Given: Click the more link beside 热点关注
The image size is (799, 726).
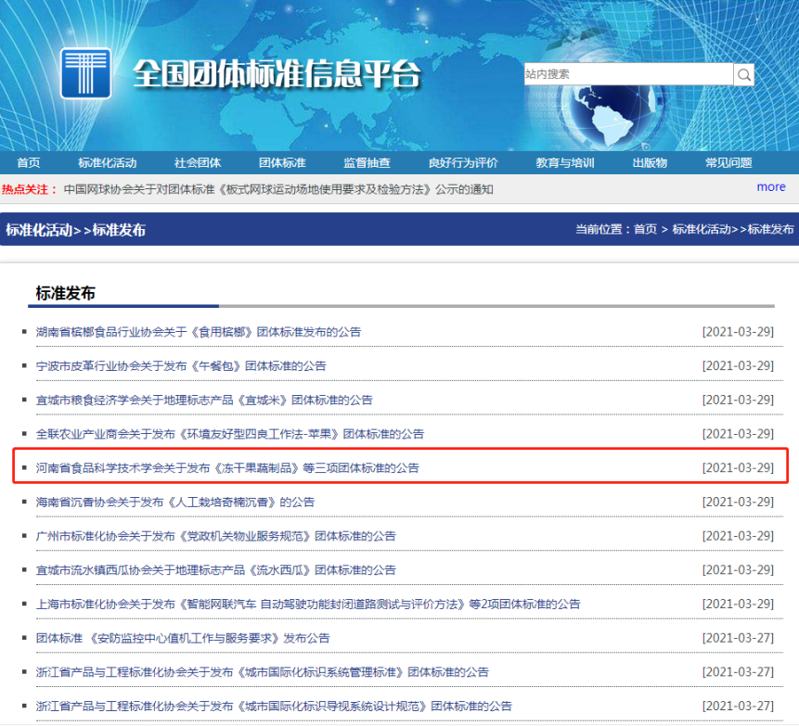Looking at the screenshot, I should [x=771, y=187].
